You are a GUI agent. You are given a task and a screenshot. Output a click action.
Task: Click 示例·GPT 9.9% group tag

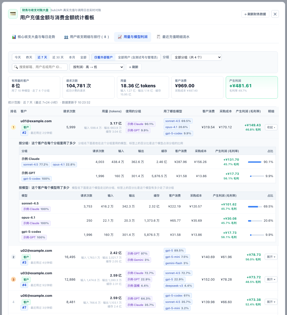pos(138,130)
